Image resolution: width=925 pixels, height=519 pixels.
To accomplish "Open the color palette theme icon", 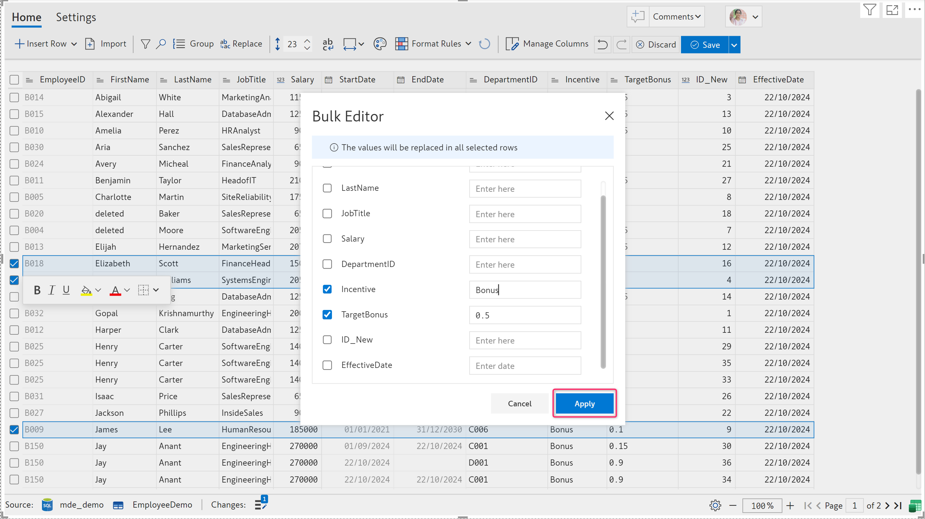I will 380,44.
